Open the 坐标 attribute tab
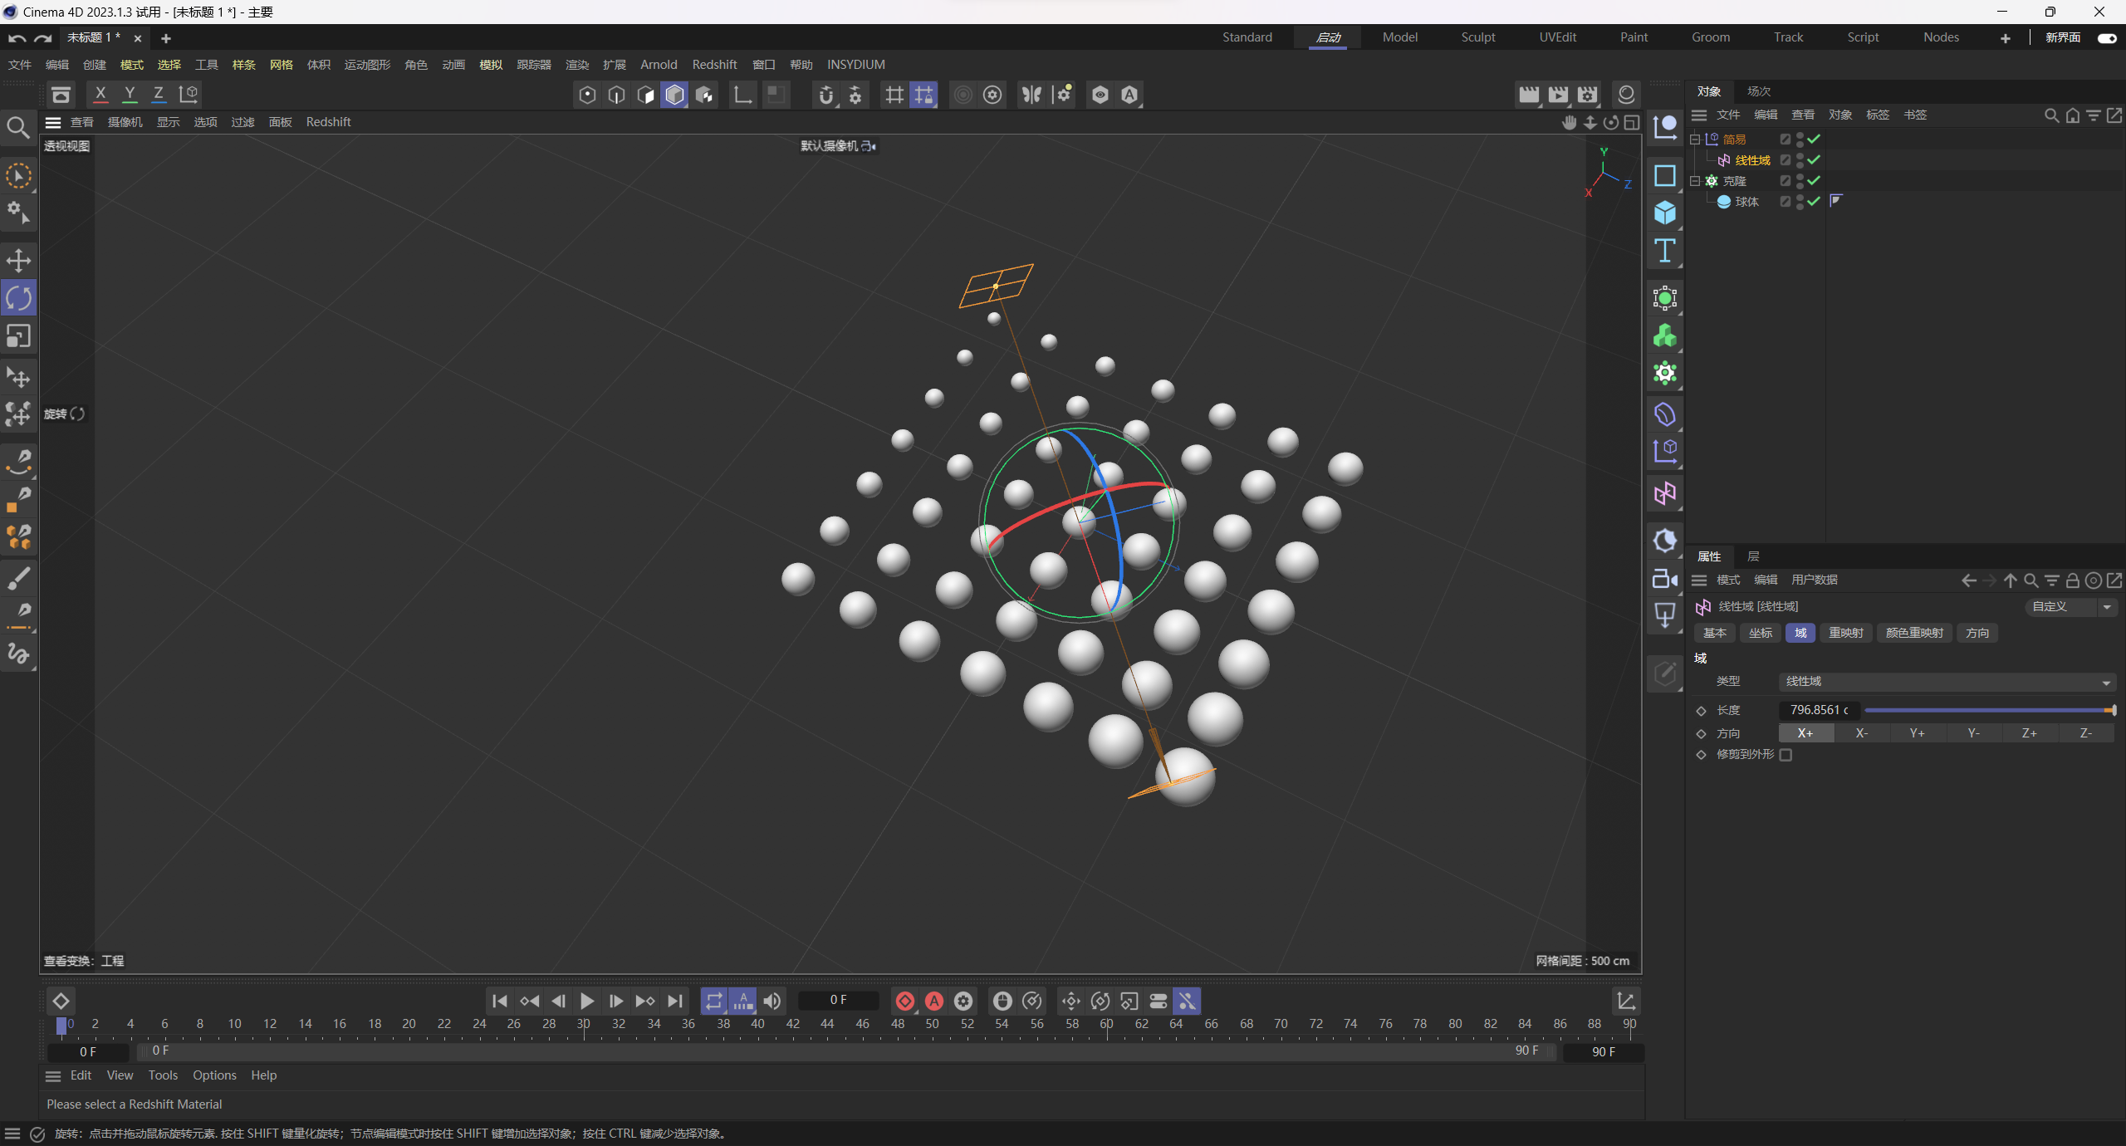Image resolution: width=2126 pixels, height=1146 pixels. pyautogui.click(x=1760, y=633)
